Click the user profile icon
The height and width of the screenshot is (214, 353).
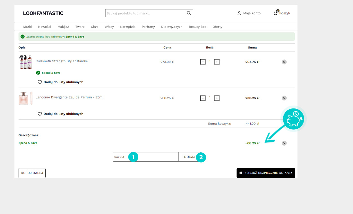click(239, 13)
